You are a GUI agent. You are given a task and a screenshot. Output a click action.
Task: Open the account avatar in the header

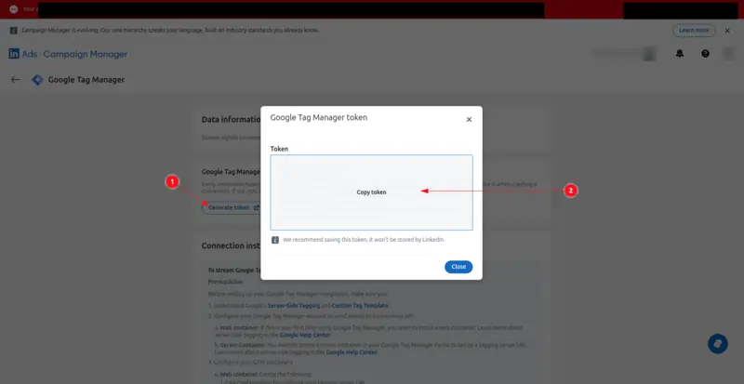728,54
